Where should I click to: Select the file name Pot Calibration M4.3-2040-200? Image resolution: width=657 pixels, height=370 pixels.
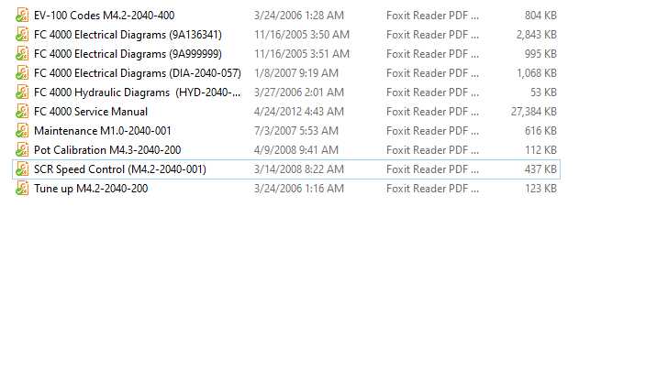[x=107, y=150]
